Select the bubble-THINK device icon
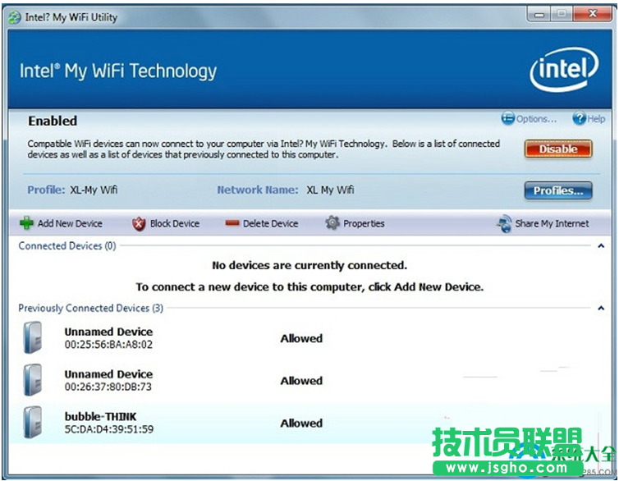This screenshot has height=481, width=619. [33, 423]
